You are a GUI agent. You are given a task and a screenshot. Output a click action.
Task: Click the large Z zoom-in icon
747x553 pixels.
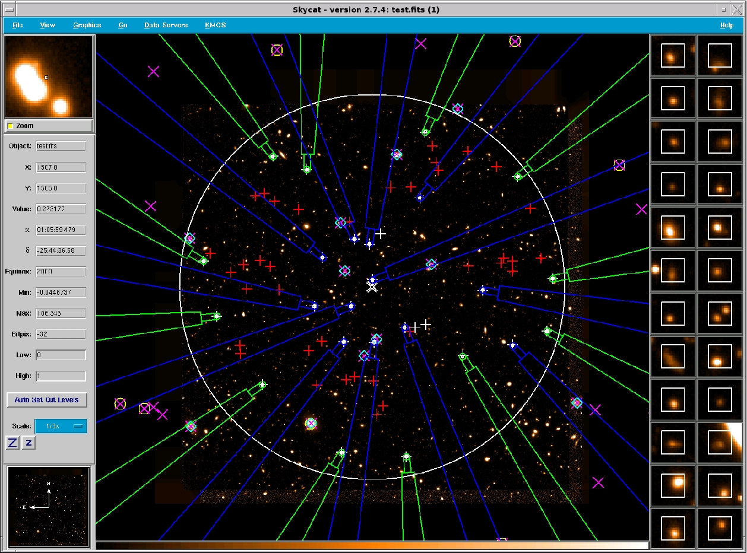click(x=12, y=443)
